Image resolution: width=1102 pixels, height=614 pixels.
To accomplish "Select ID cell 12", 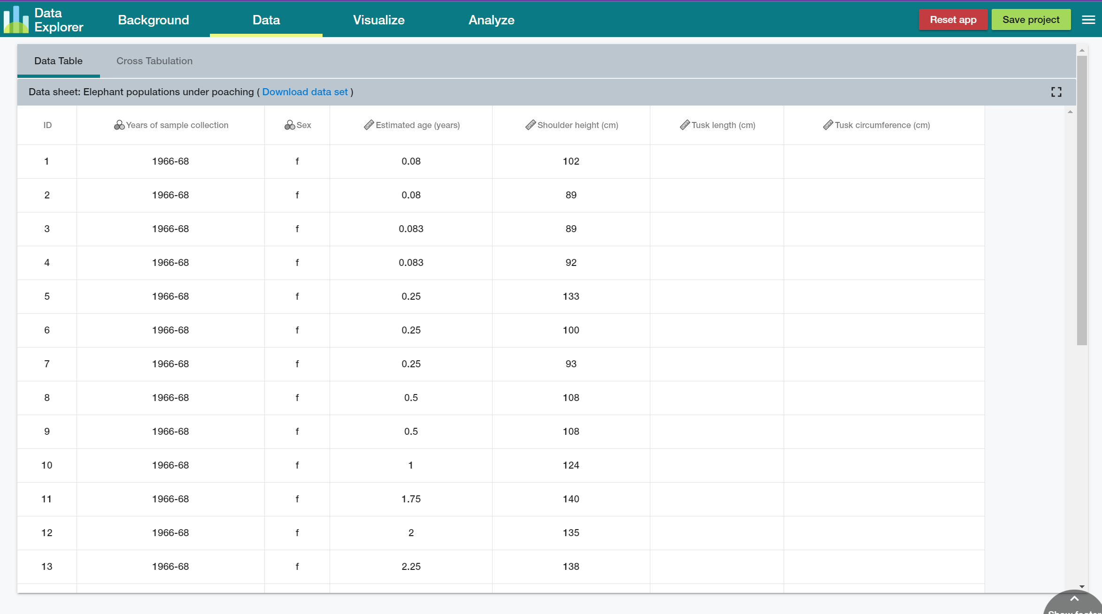I will (47, 533).
